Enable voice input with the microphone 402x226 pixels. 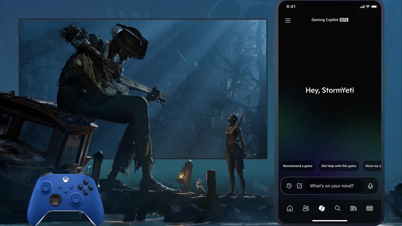coord(370,185)
